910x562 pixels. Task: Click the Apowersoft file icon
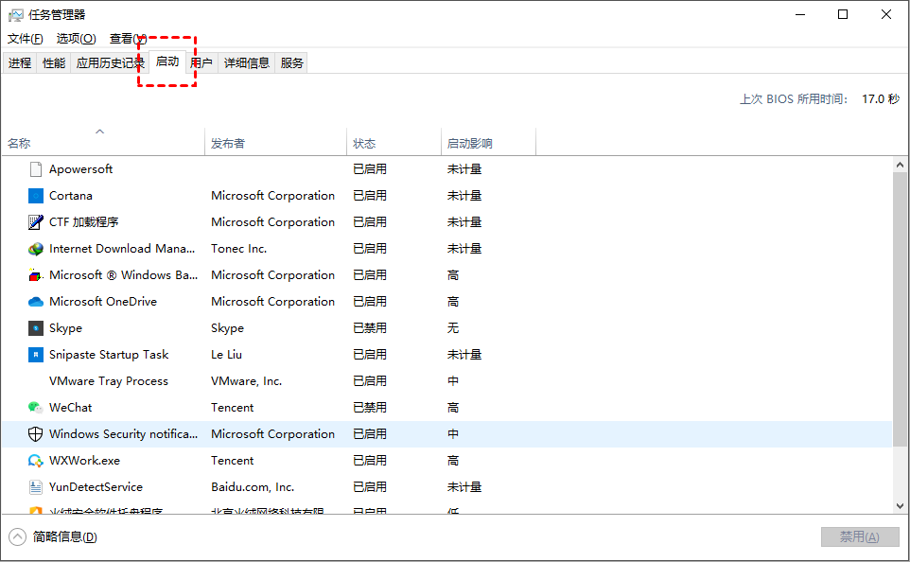pyautogui.click(x=35, y=169)
